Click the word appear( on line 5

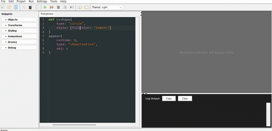[55, 36]
